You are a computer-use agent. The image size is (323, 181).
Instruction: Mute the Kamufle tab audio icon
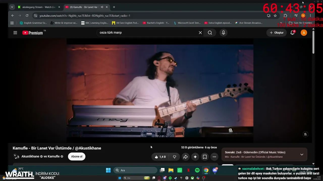[x=102, y=7]
